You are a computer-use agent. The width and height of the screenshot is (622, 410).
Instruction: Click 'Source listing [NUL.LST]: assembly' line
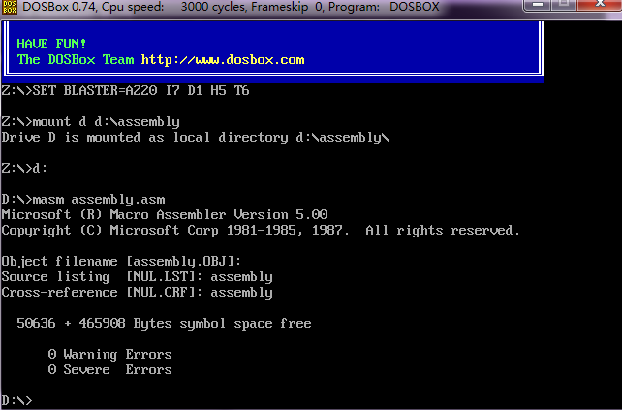138,276
